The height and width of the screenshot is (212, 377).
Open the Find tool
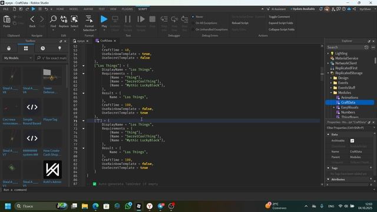point(53,19)
